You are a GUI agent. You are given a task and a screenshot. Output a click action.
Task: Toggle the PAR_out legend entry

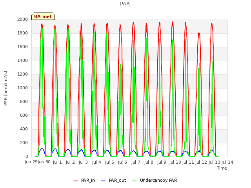(x=113, y=180)
